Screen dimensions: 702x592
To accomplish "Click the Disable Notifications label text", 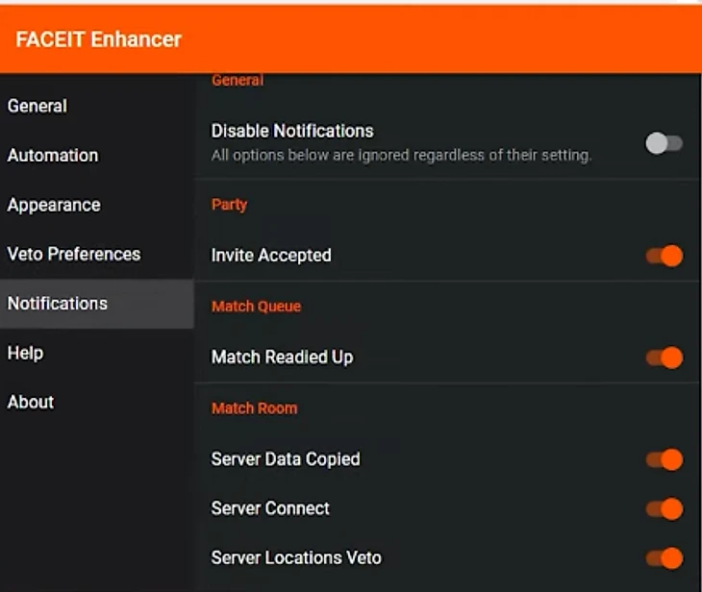I will point(292,131).
